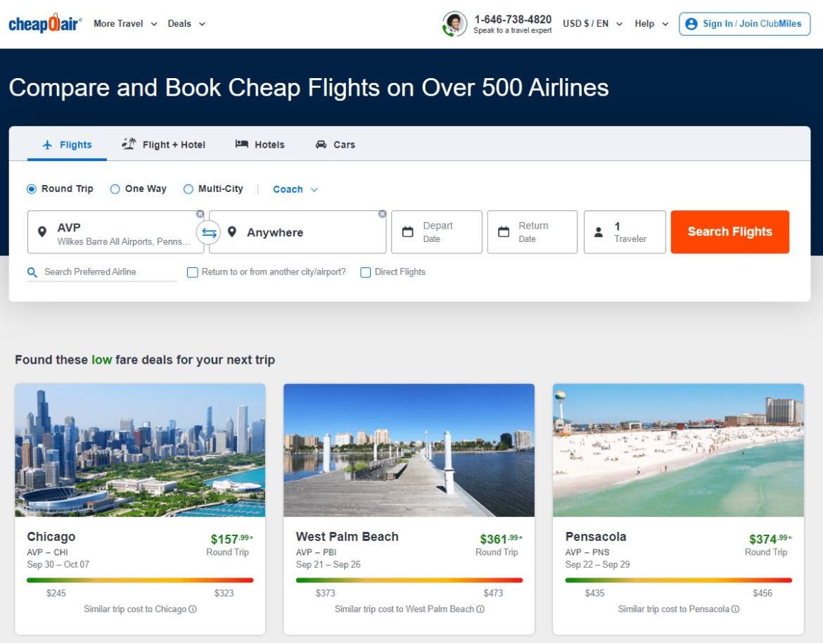823x643 pixels.
Task: Select the One Way radio button
Action: pyautogui.click(x=114, y=189)
